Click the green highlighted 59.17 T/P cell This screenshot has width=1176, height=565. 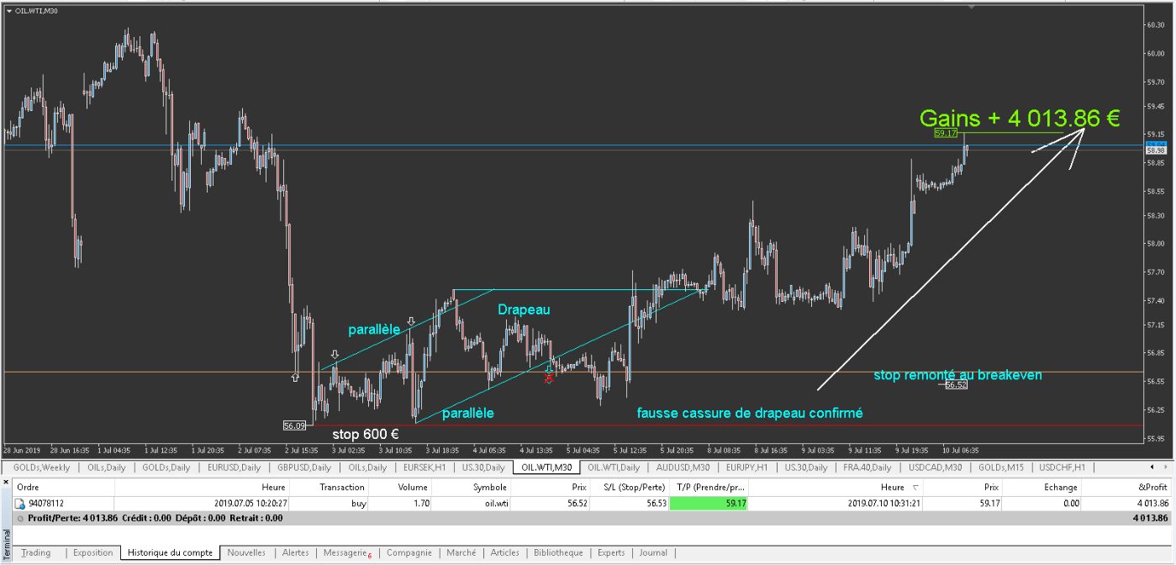point(709,504)
